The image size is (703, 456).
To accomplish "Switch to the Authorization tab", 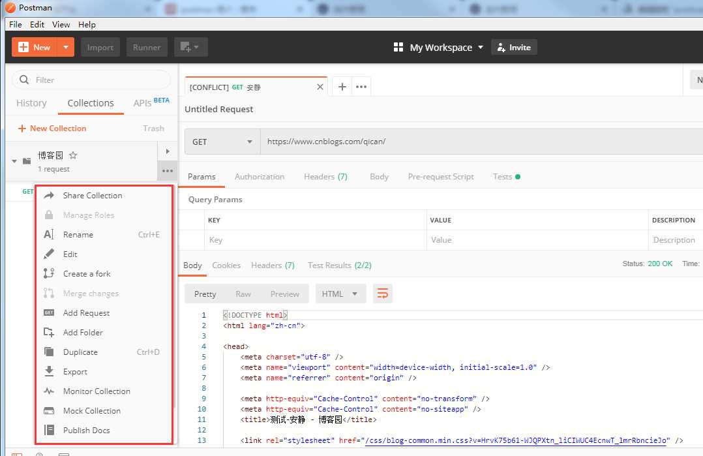I will [259, 177].
